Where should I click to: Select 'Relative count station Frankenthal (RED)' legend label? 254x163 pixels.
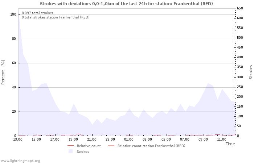[151, 146]
